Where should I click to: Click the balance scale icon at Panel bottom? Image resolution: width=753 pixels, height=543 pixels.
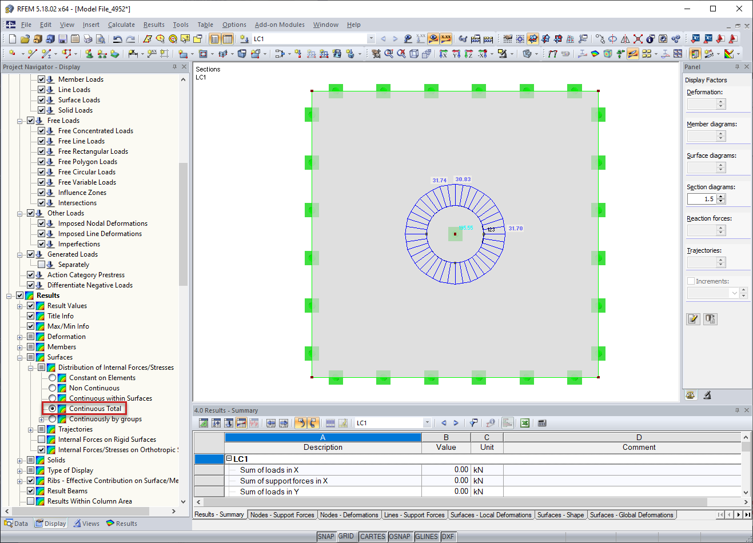pyautogui.click(x=691, y=395)
